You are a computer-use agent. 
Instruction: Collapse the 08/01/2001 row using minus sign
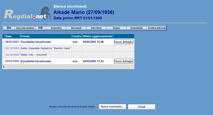pos(3,42)
